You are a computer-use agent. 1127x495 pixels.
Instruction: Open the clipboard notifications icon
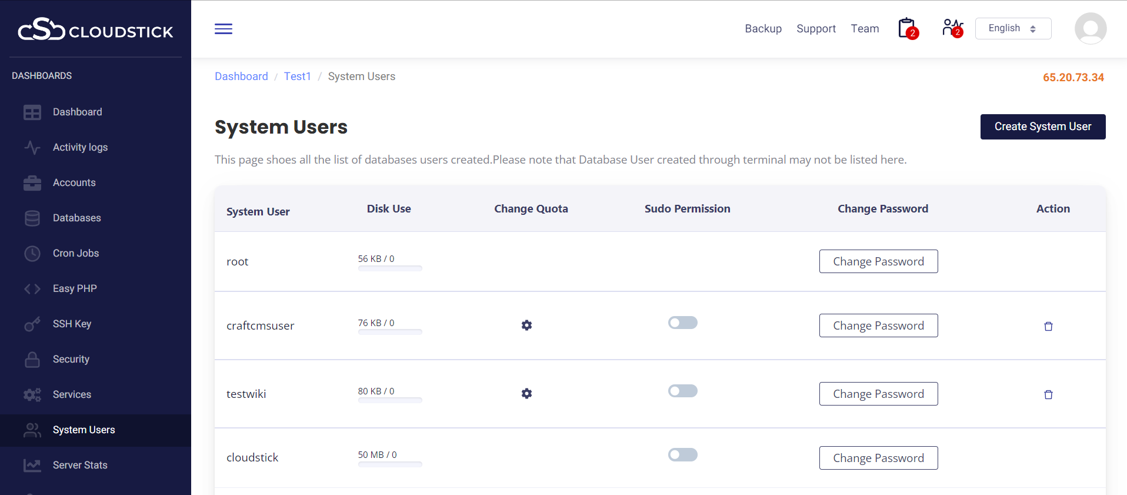(x=907, y=28)
